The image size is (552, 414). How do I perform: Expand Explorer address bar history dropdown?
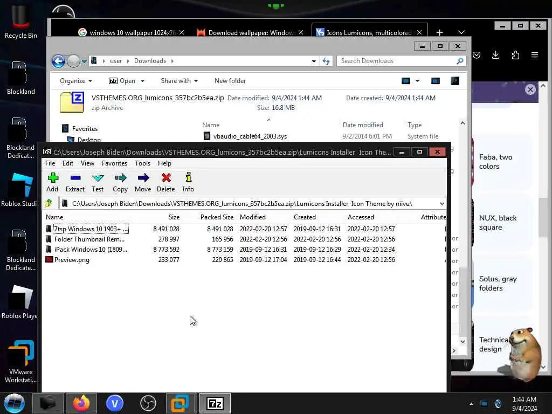314,61
